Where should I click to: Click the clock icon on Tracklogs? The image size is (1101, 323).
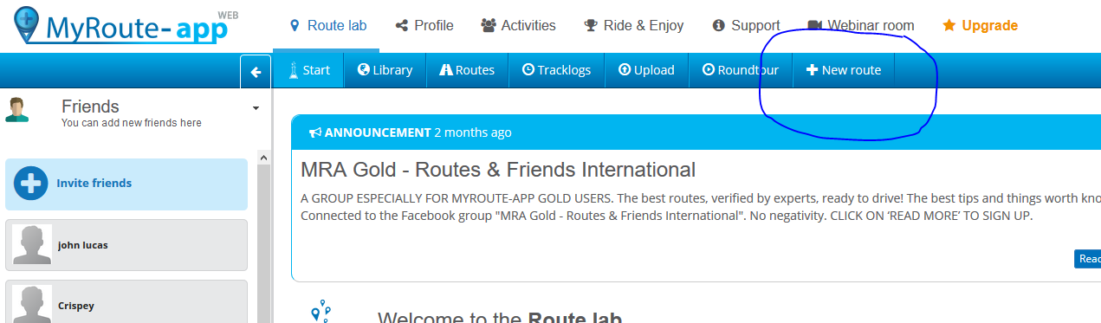point(528,70)
